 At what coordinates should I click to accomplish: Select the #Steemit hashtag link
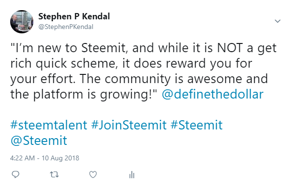[x=197, y=125]
